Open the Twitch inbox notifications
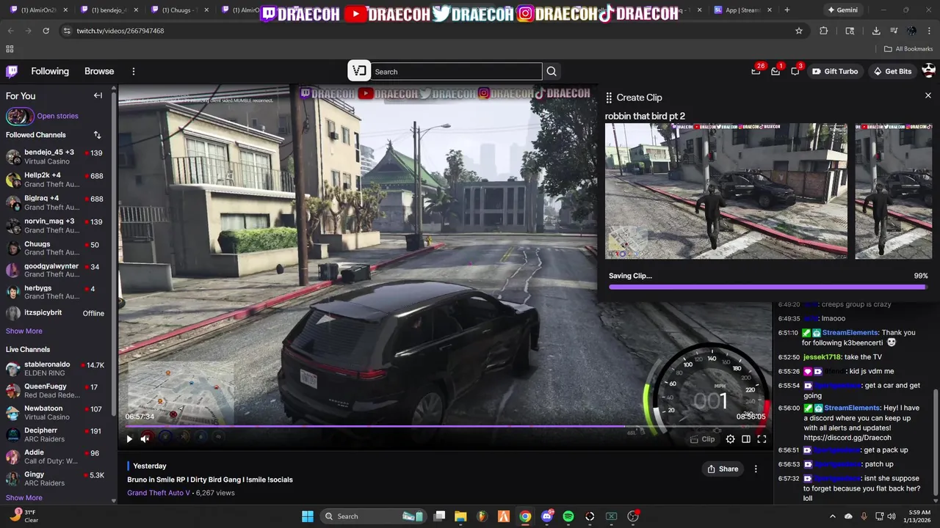 click(x=775, y=71)
